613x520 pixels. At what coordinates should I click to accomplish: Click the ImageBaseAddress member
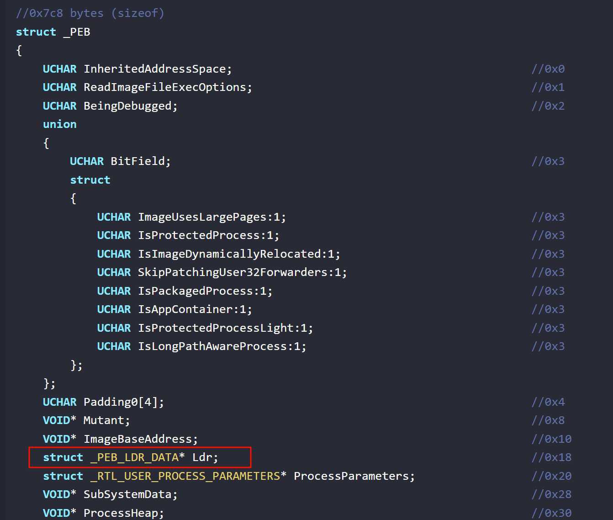137,439
